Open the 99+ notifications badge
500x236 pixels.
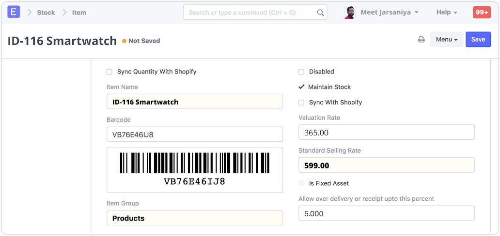482,12
